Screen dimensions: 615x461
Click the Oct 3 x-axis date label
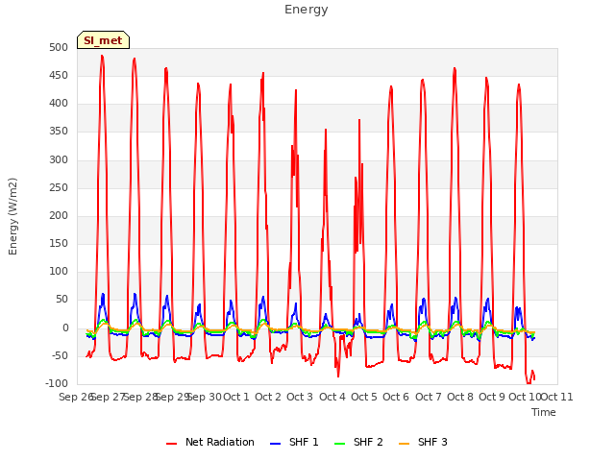pyautogui.click(x=300, y=397)
